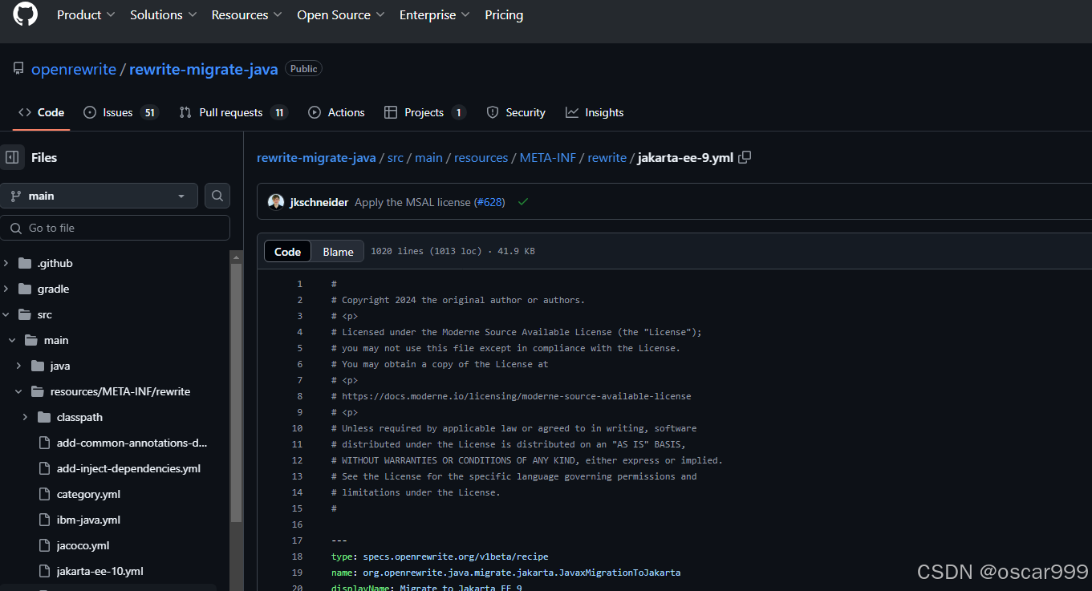The image size is (1092, 591).
Task: Switch to the Issues tab
Action: (121, 112)
